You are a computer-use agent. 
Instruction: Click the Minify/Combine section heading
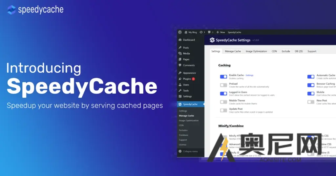coord(231,126)
